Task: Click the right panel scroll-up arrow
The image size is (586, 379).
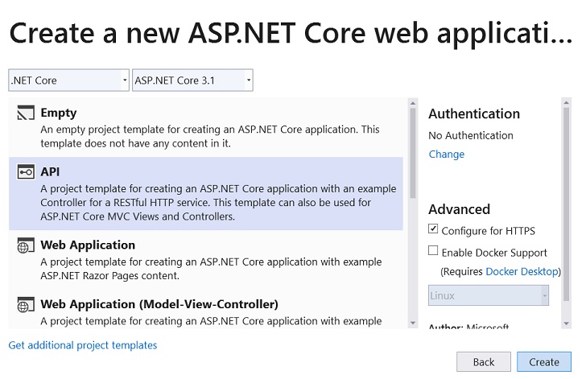Action: coord(566,102)
